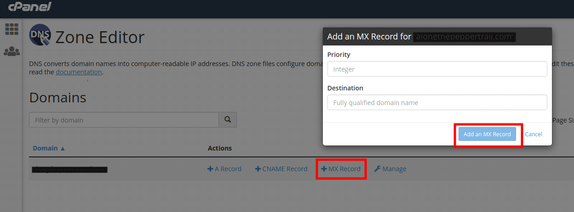Submit with the Add an MX Record button
The height and width of the screenshot is (212, 574).
point(487,134)
